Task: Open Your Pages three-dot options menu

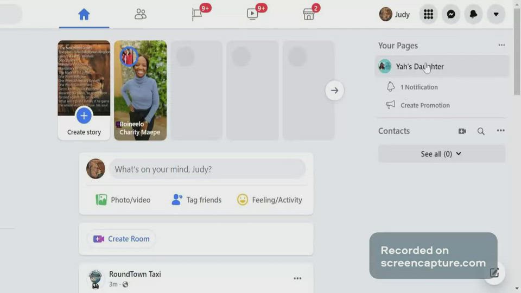Action: (501, 46)
